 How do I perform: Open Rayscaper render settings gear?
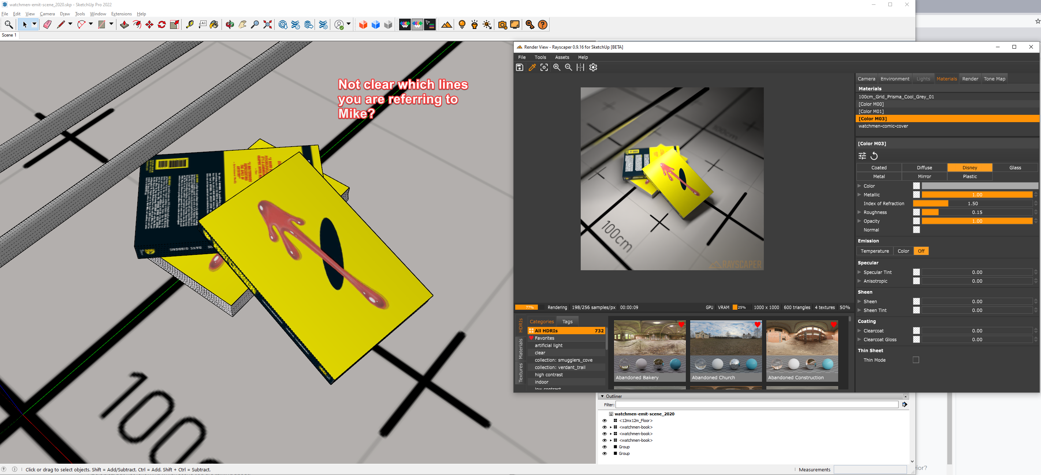tap(593, 67)
